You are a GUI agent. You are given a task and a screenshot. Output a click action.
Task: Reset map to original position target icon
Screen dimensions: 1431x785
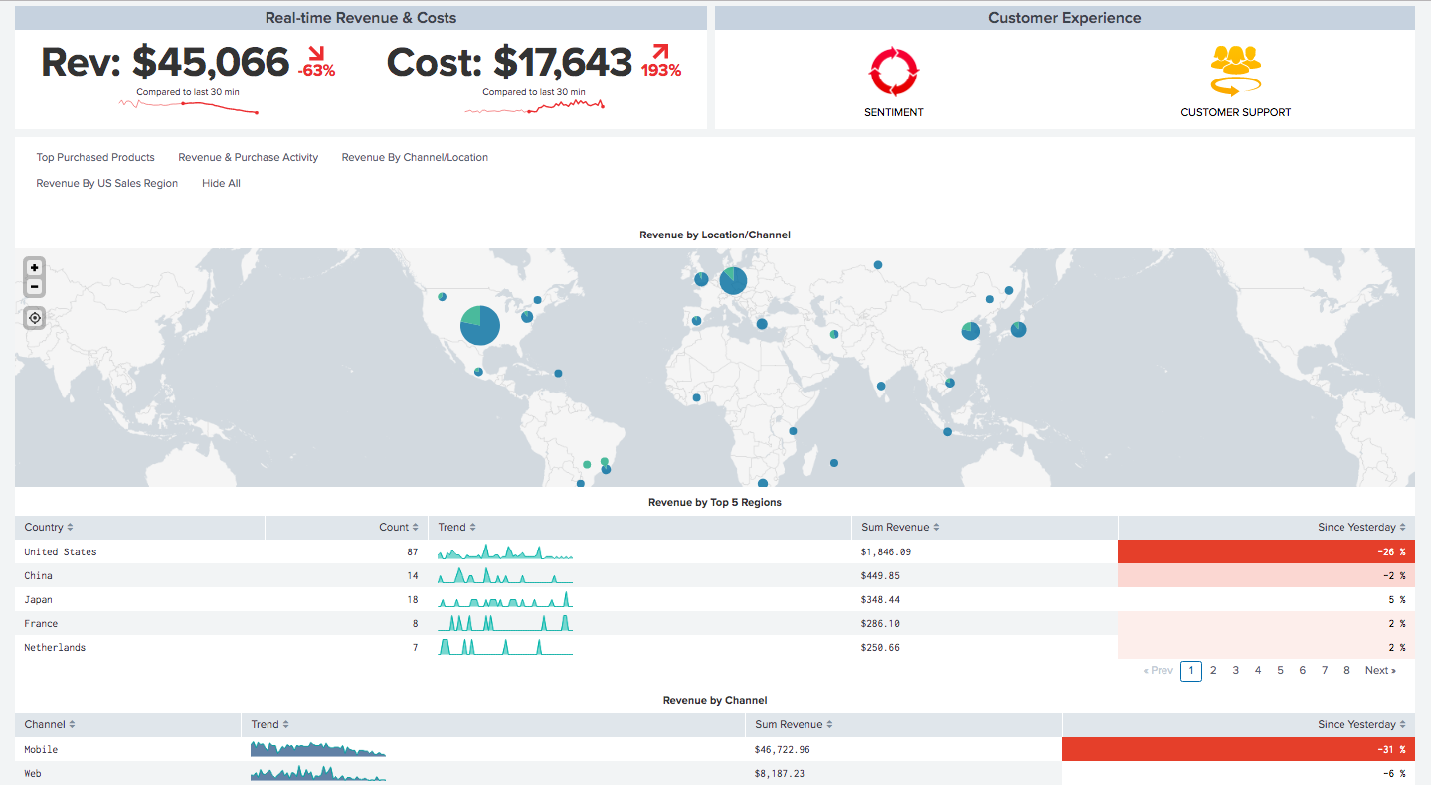35,318
